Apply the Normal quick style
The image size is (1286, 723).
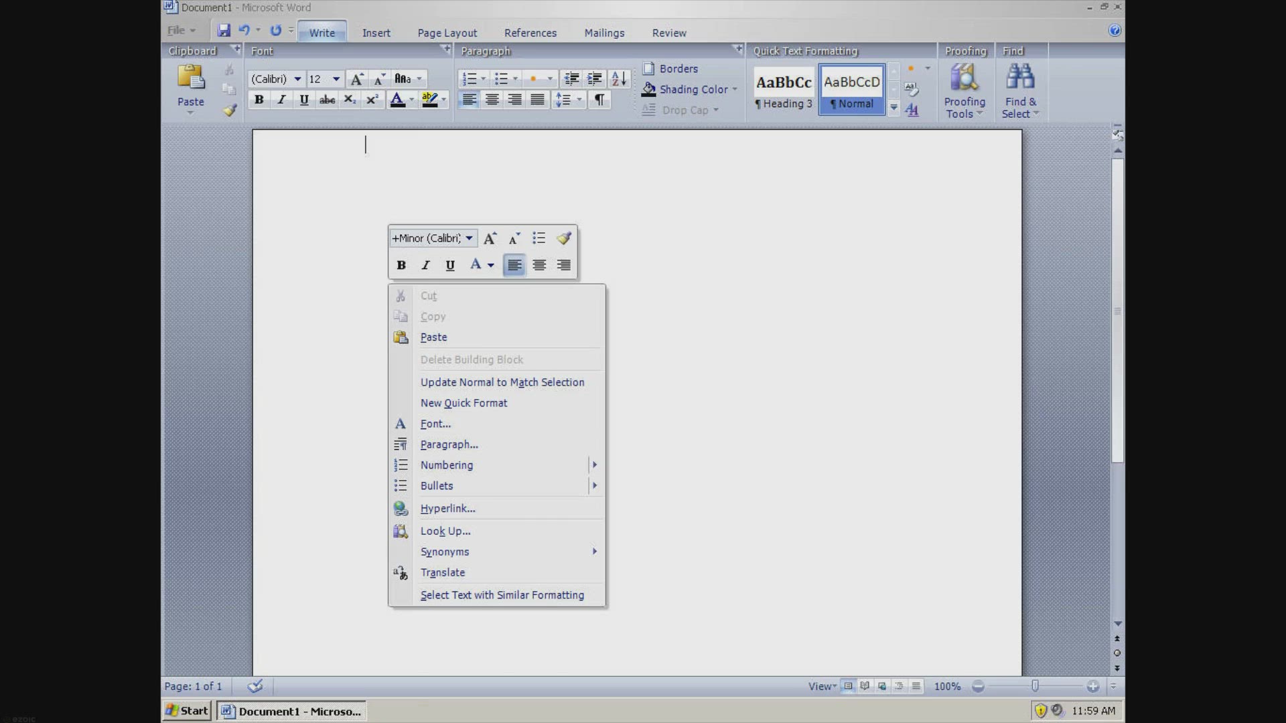coord(852,89)
